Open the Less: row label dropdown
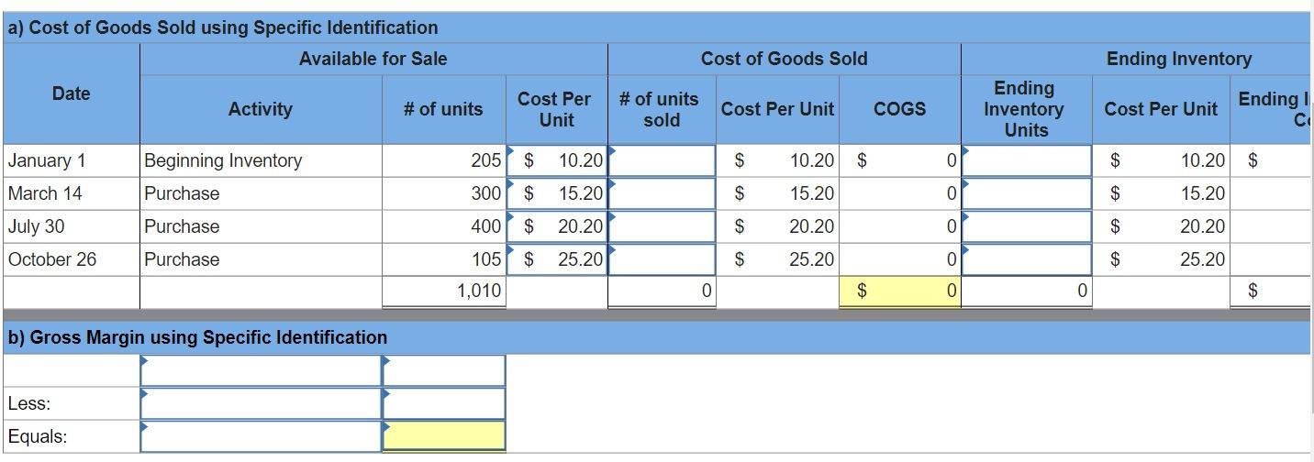 (x=261, y=403)
